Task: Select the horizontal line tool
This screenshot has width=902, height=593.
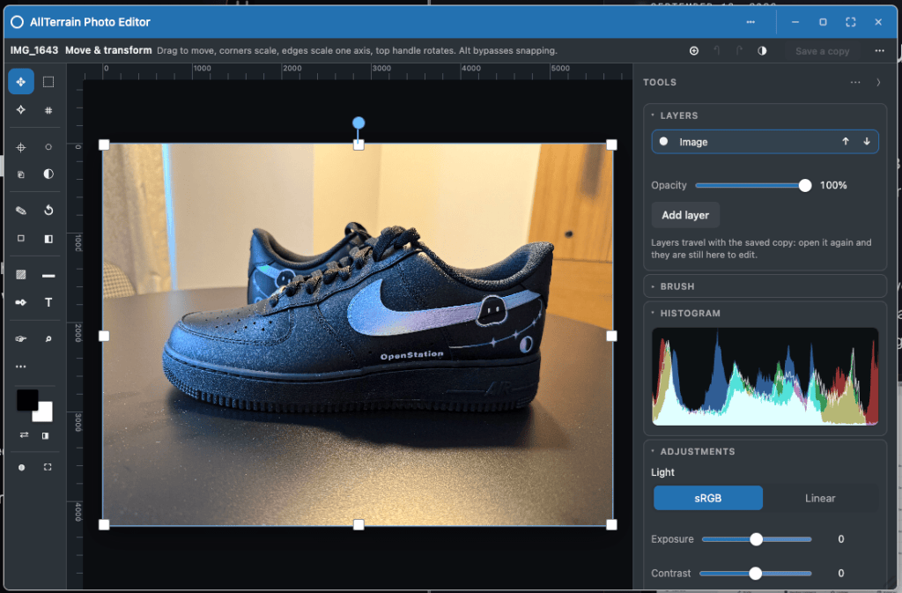Action: [x=48, y=276]
